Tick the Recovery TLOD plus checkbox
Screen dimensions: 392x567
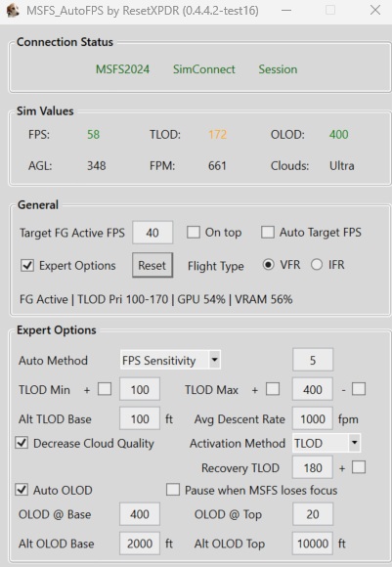(x=359, y=467)
